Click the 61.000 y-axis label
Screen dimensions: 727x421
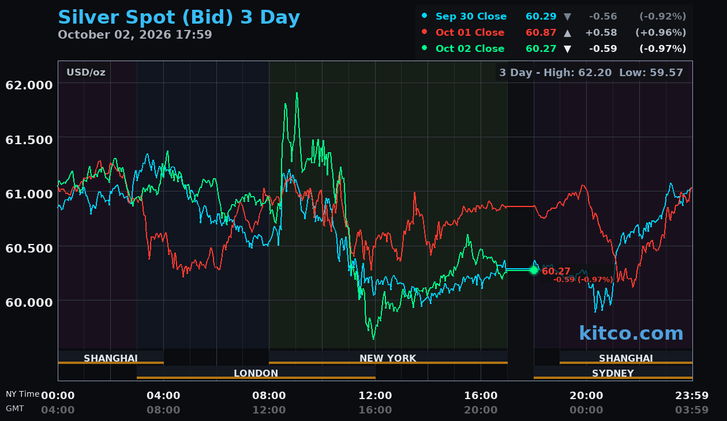(x=29, y=194)
